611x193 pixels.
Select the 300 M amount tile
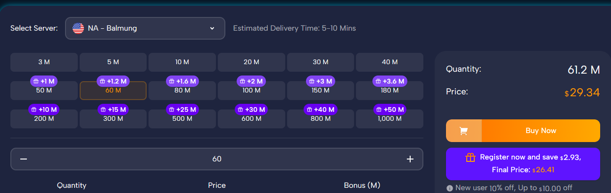pos(113,118)
